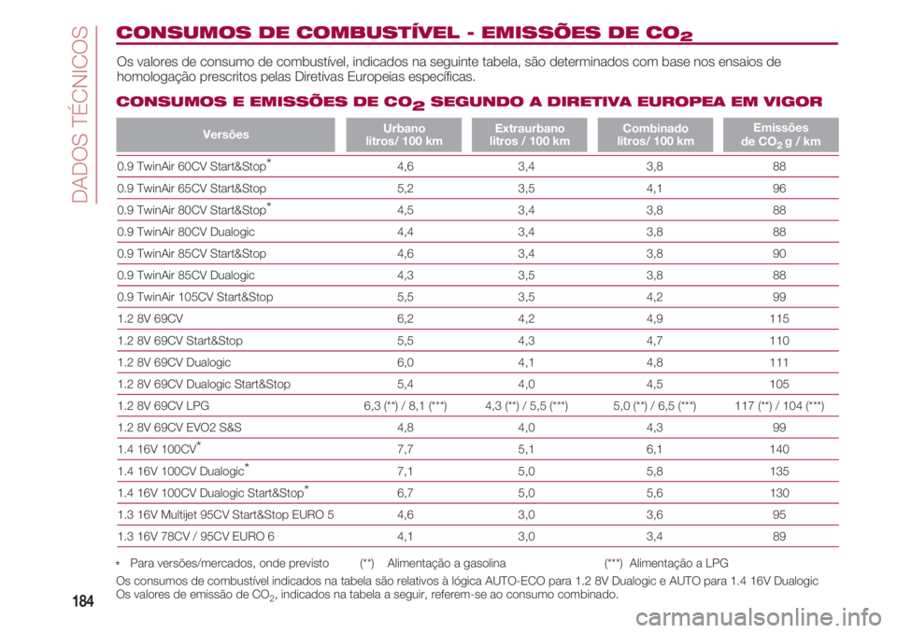Viewport: 897px width, 633px height.
Task: Select the row label '0.9 TwinAir 65CV Start&Stop'
Action: 192,189
